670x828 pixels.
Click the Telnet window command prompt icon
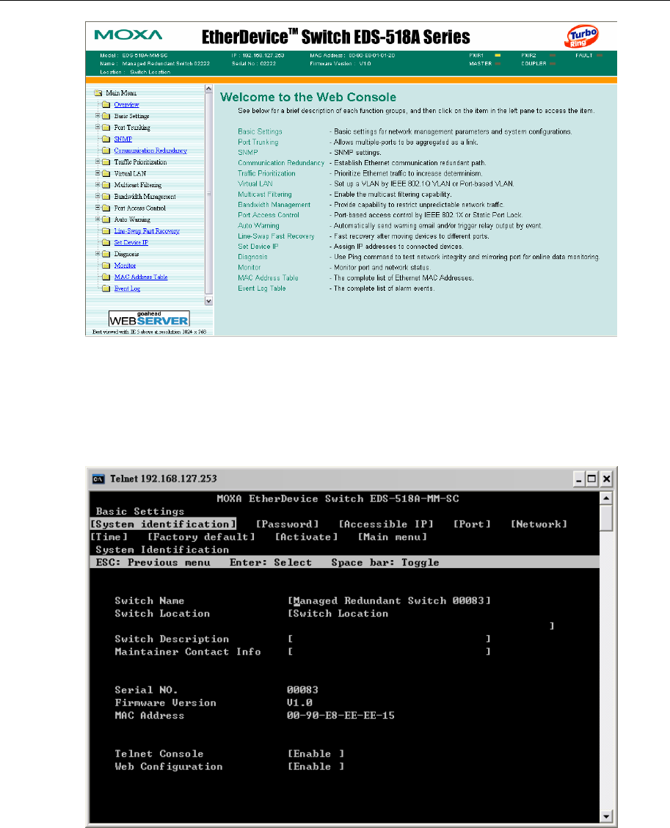point(98,479)
